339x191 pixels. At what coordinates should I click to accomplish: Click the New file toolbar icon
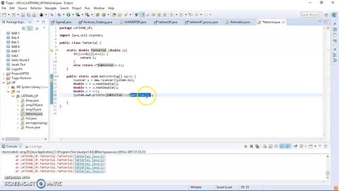[x=4, y=15]
